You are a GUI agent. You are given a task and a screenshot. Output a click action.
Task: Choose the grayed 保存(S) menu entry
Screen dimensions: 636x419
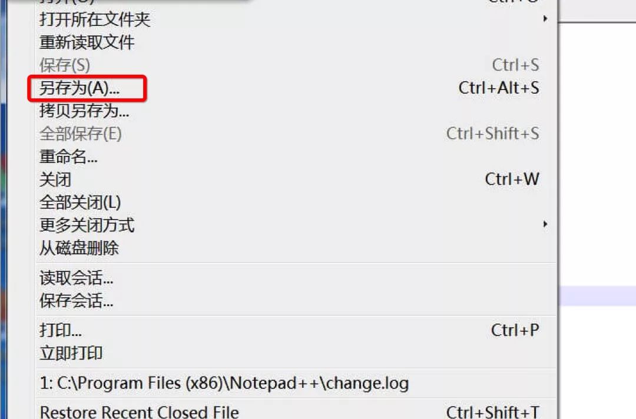tap(295, 65)
